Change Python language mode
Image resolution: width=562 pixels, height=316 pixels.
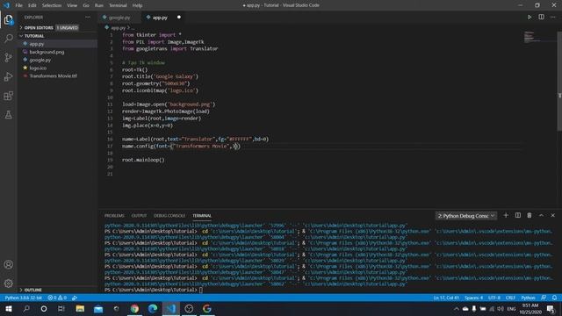[528, 298]
